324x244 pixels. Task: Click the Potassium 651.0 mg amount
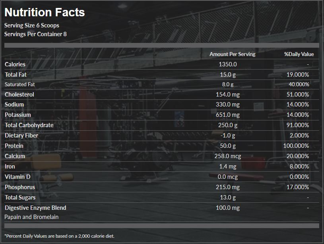[x=228, y=115]
